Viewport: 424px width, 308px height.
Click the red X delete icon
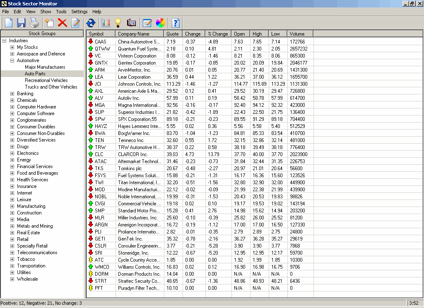[63, 23]
